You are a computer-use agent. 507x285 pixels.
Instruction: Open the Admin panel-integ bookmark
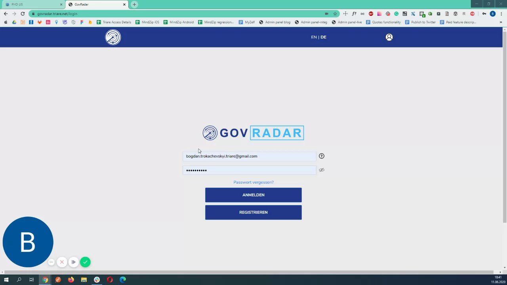tap(311, 22)
